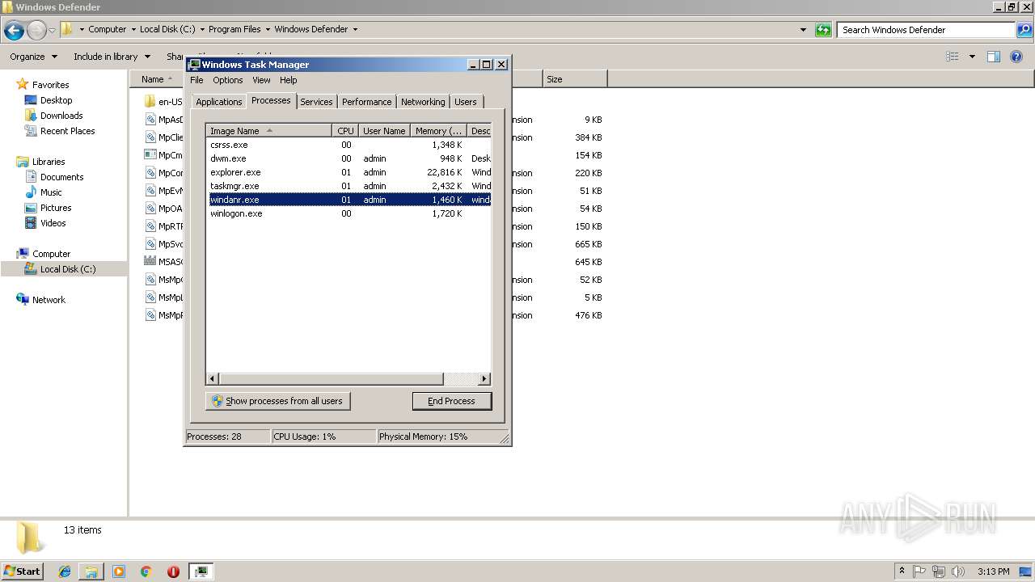
Task: Open Google Chrome from taskbar
Action: [x=146, y=571]
